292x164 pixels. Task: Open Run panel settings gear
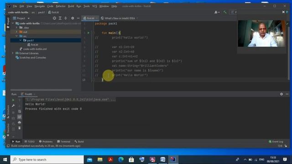point(282,94)
